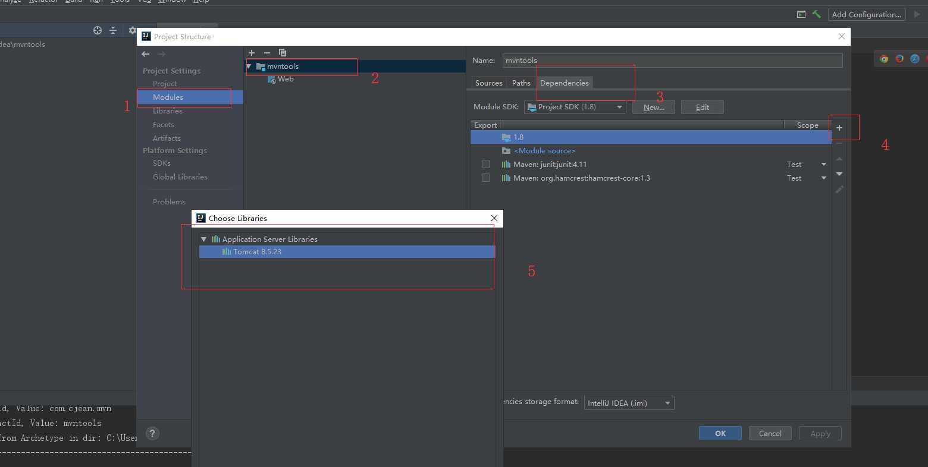Collapse the Application Server Libraries group
928x467 pixels.
(204, 239)
